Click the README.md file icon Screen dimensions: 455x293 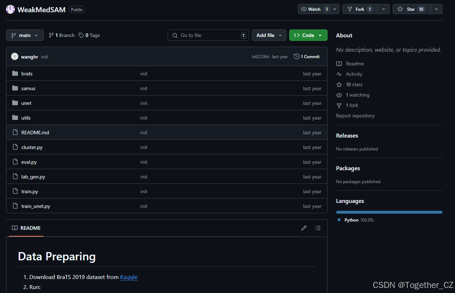tap(15, 132)
